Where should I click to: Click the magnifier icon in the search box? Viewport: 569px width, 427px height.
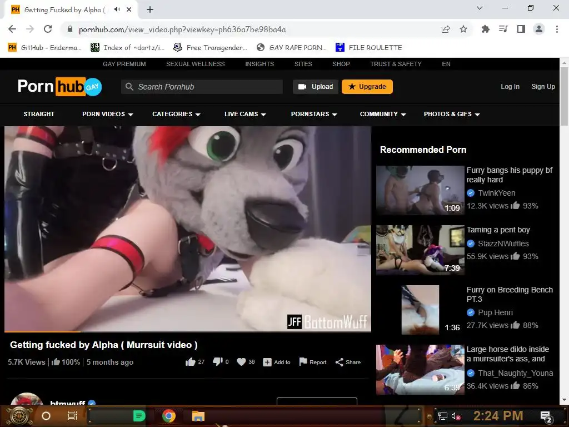pos(129,86)
